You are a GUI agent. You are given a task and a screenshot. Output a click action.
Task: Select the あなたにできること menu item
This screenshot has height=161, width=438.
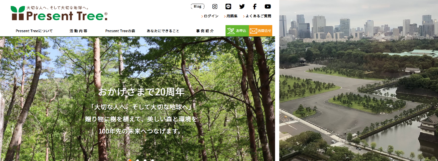click(163, 31)
